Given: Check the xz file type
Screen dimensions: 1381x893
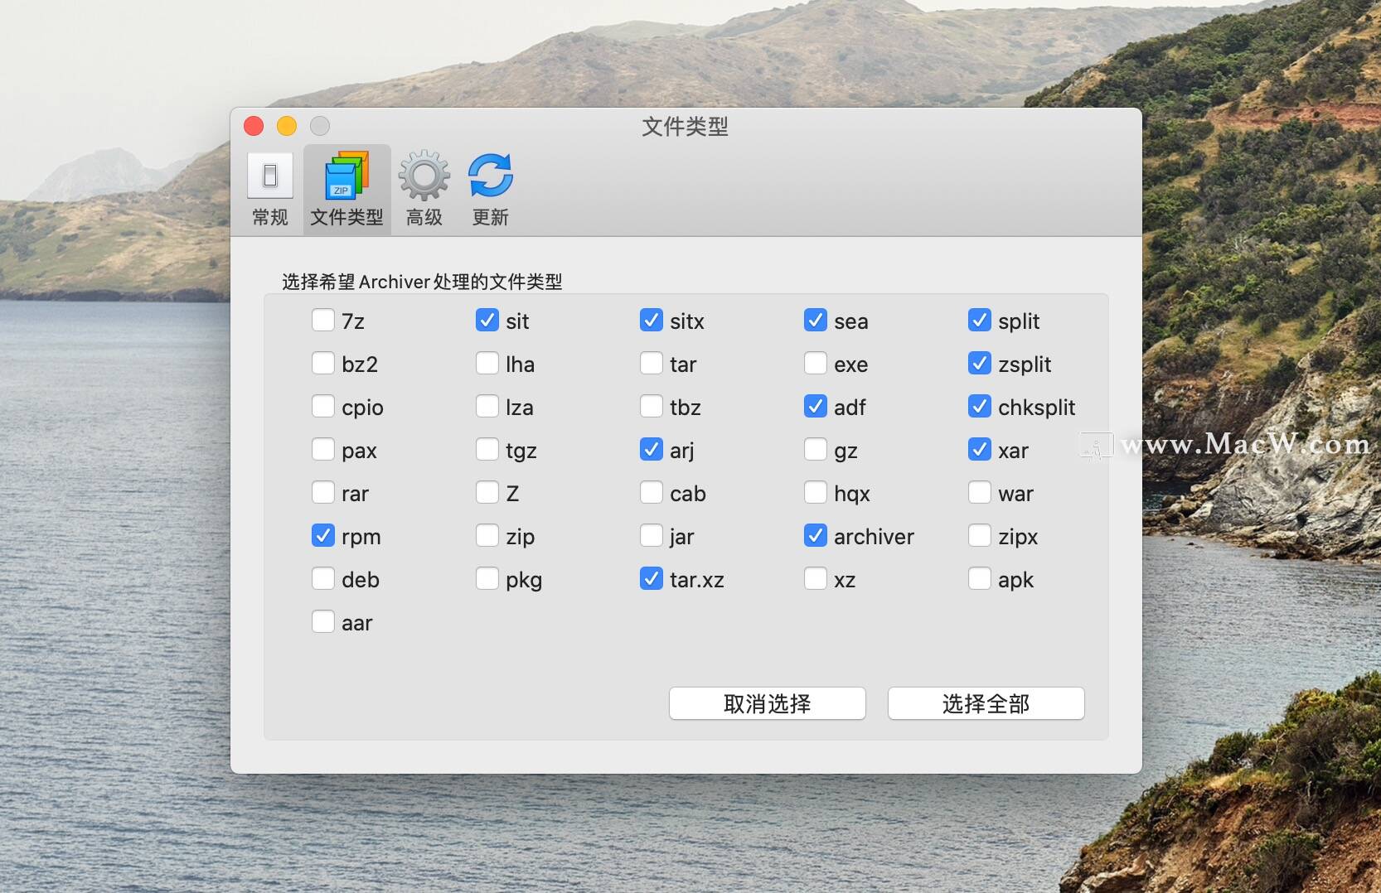Looking at the screenshot, I should coord(816,578).
